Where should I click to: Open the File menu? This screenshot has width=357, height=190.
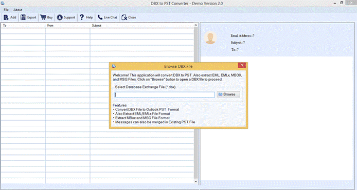6,10
